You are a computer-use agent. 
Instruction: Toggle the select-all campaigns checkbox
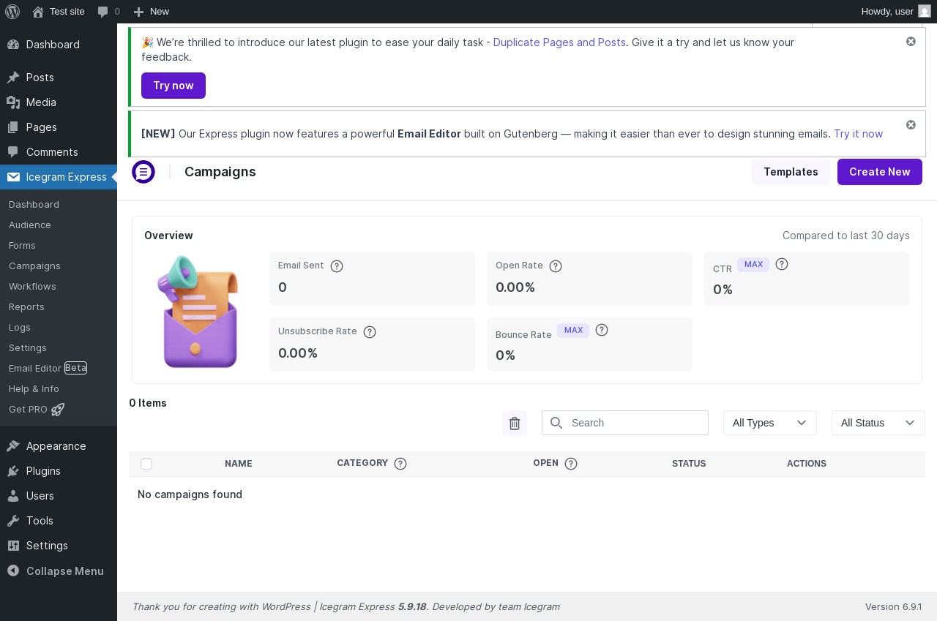tap(146, 464)
